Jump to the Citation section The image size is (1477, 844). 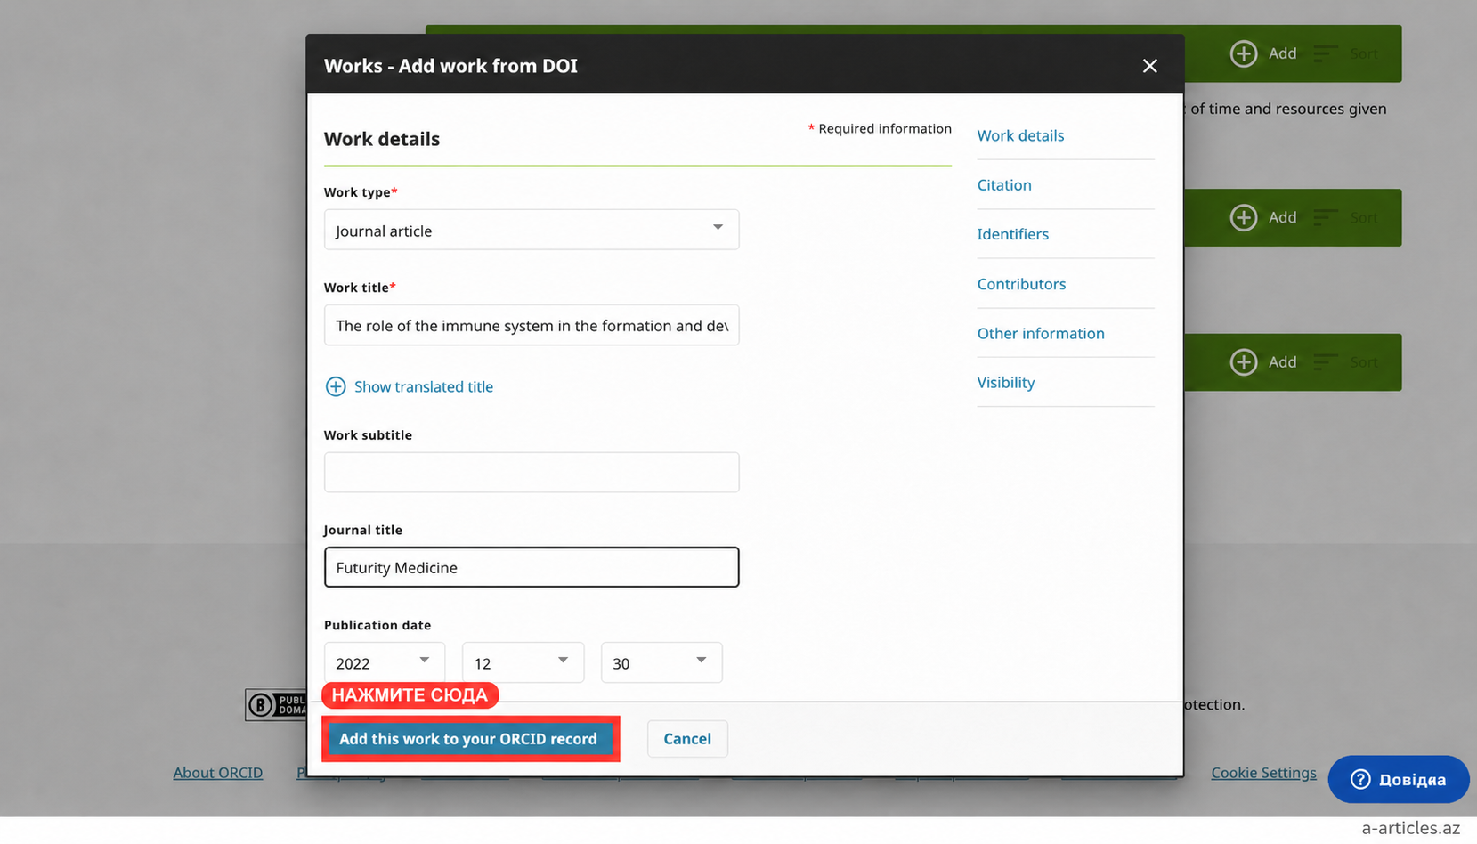1004,184
